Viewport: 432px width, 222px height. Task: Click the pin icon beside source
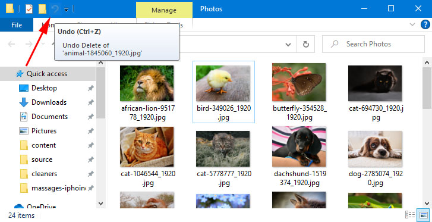pos(90,160)
